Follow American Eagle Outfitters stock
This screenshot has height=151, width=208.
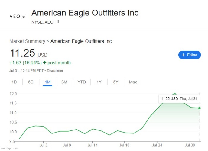[190, 55]
